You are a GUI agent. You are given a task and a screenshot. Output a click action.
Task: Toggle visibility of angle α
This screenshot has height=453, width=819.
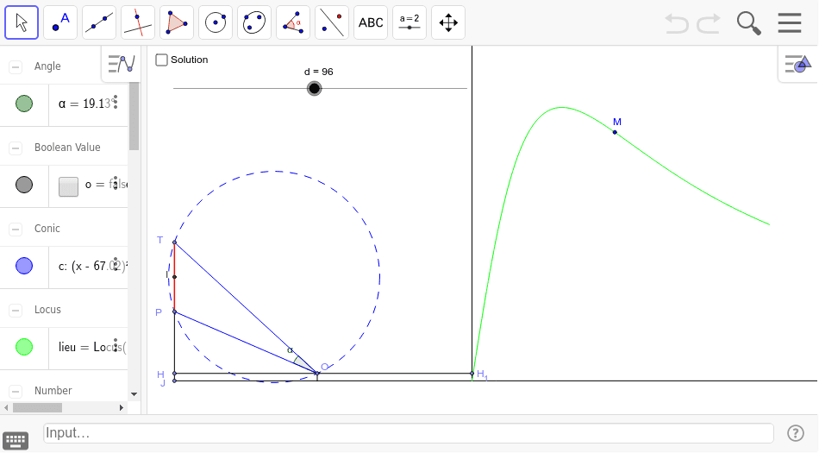click(24, 104)
